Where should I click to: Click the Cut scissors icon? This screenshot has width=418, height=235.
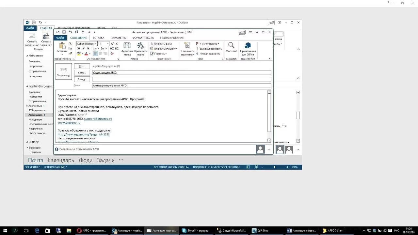70,43
